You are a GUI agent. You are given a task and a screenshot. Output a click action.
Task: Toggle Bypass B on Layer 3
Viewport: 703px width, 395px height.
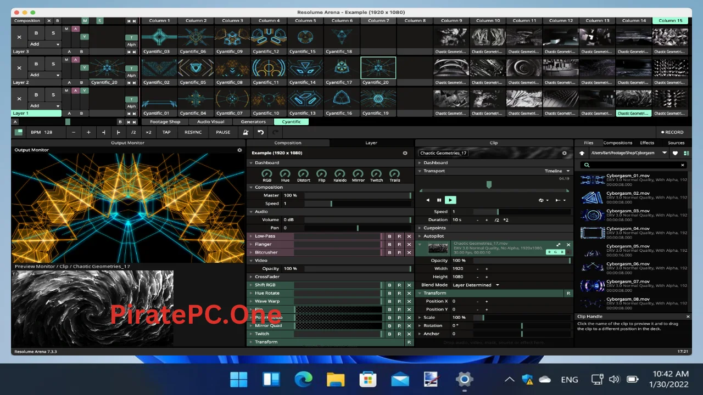(x=36, y=33)
